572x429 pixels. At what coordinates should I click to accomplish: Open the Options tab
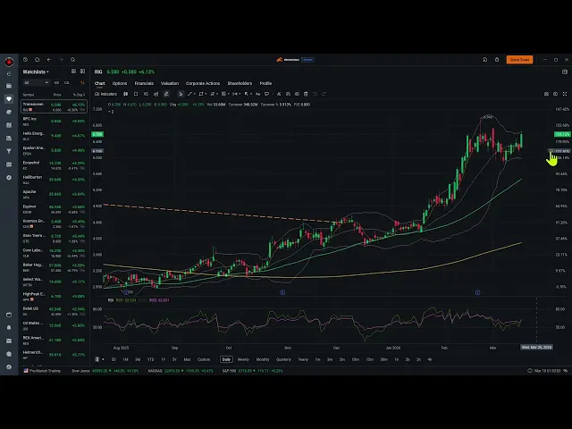[120, 83]
